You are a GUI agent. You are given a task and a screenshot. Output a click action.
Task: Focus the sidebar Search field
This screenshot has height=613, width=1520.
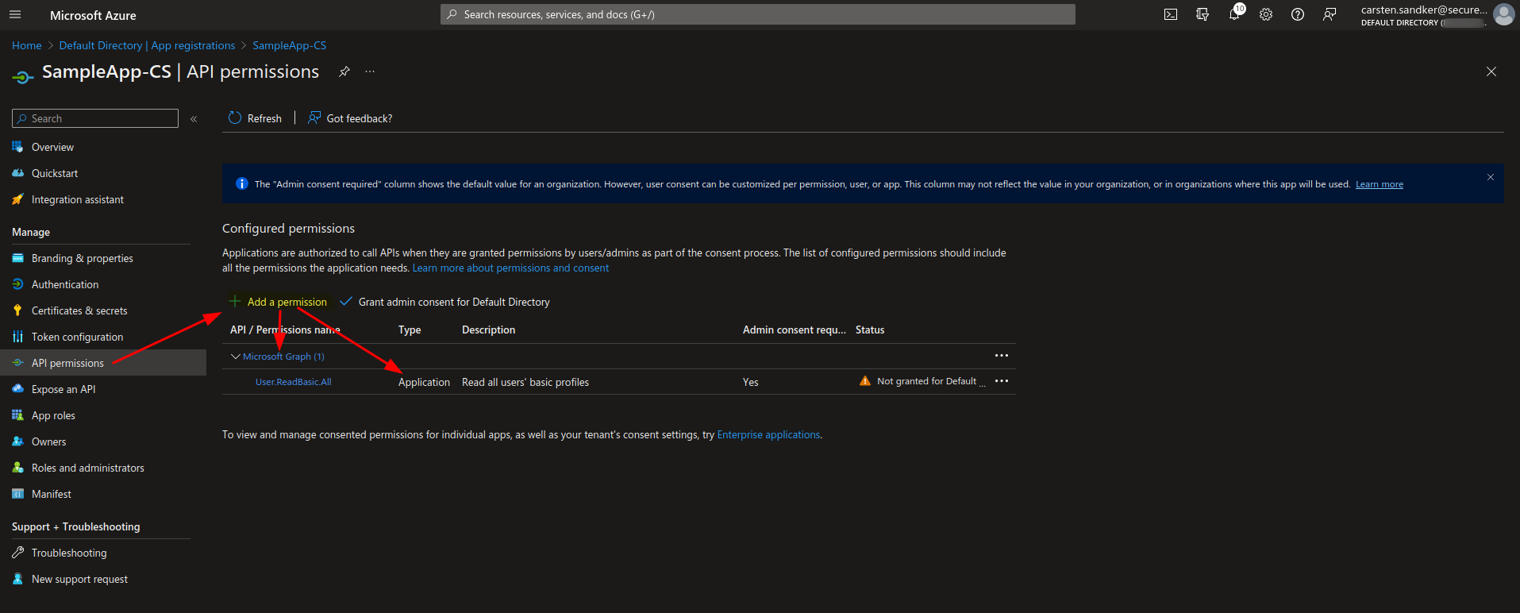[x=95, y=118]
